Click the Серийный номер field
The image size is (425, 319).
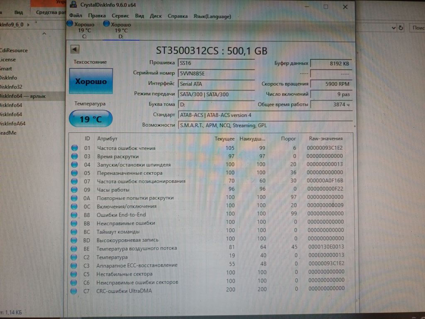tap(216, 74)
